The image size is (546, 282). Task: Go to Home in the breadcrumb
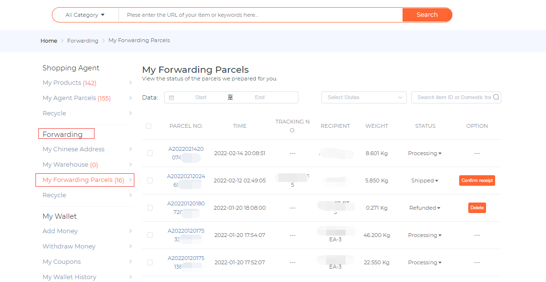coord(49,41)
